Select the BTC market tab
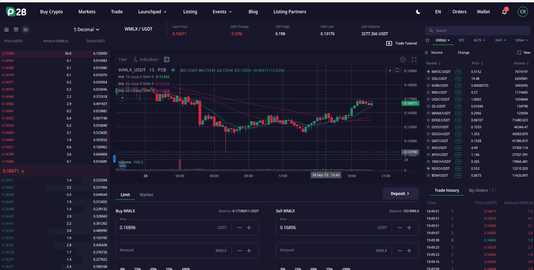 (x=462, y=40)
